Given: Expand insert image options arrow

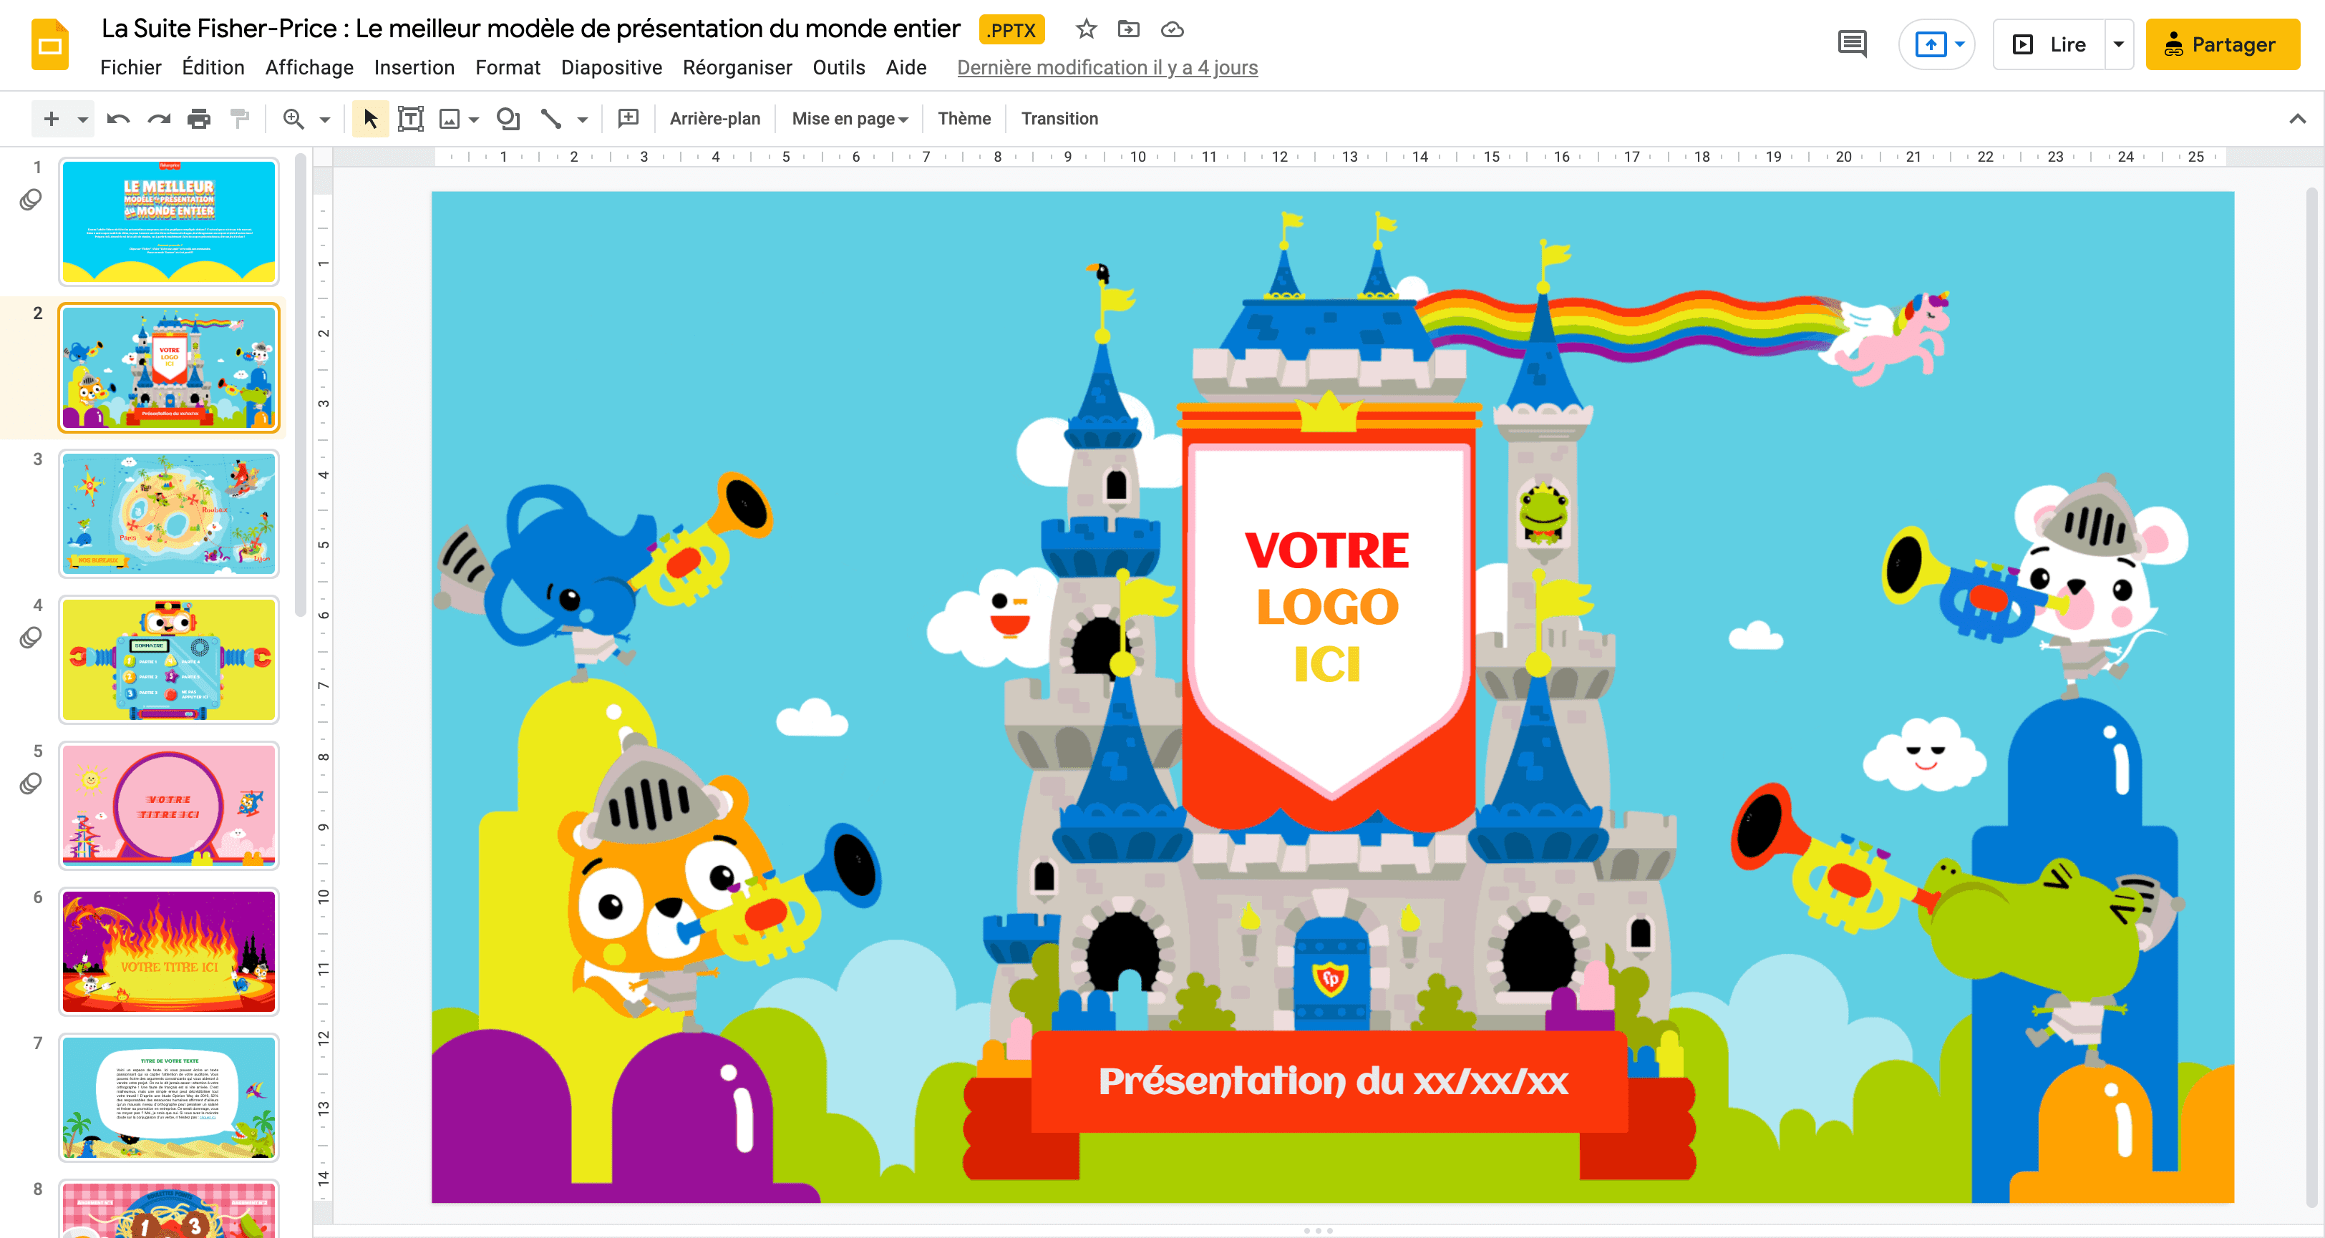Looking at the screenshot, I should [474, 119].
